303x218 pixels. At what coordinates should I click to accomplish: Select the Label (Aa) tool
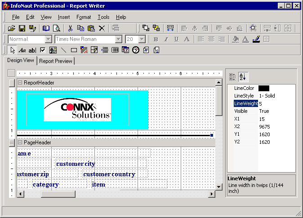click(x=22, y=50)
